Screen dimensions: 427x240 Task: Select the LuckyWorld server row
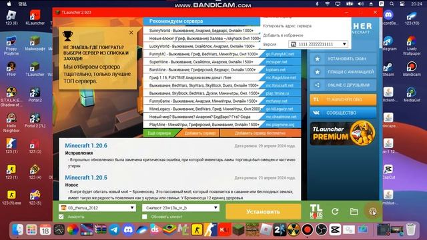(201, 46)
